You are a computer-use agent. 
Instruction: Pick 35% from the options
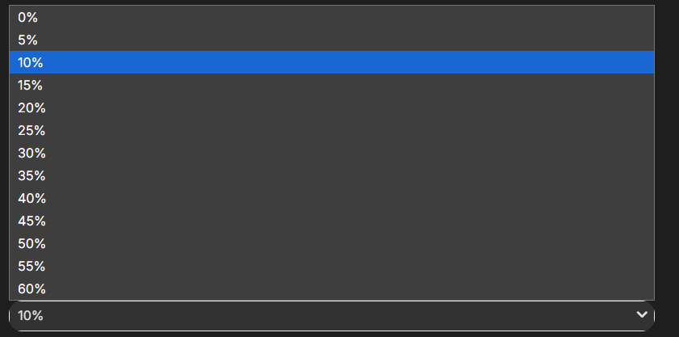pos(332,175)
